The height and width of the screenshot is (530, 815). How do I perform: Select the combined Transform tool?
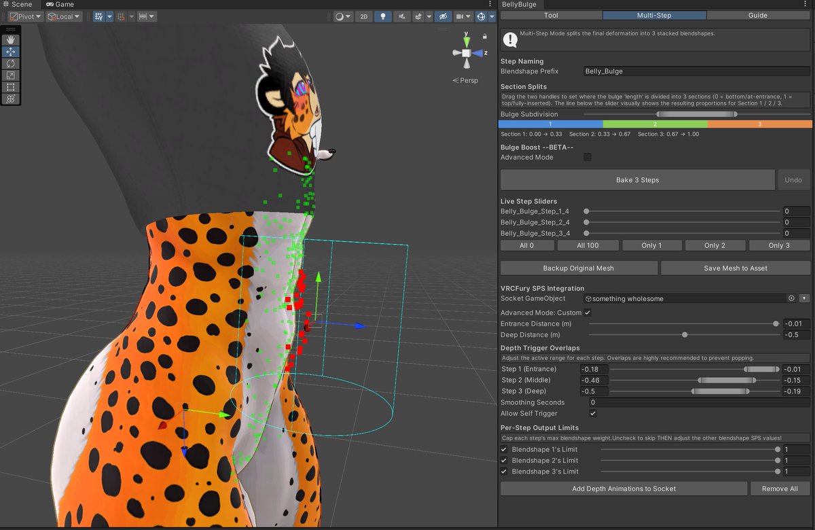pos(11,99)
